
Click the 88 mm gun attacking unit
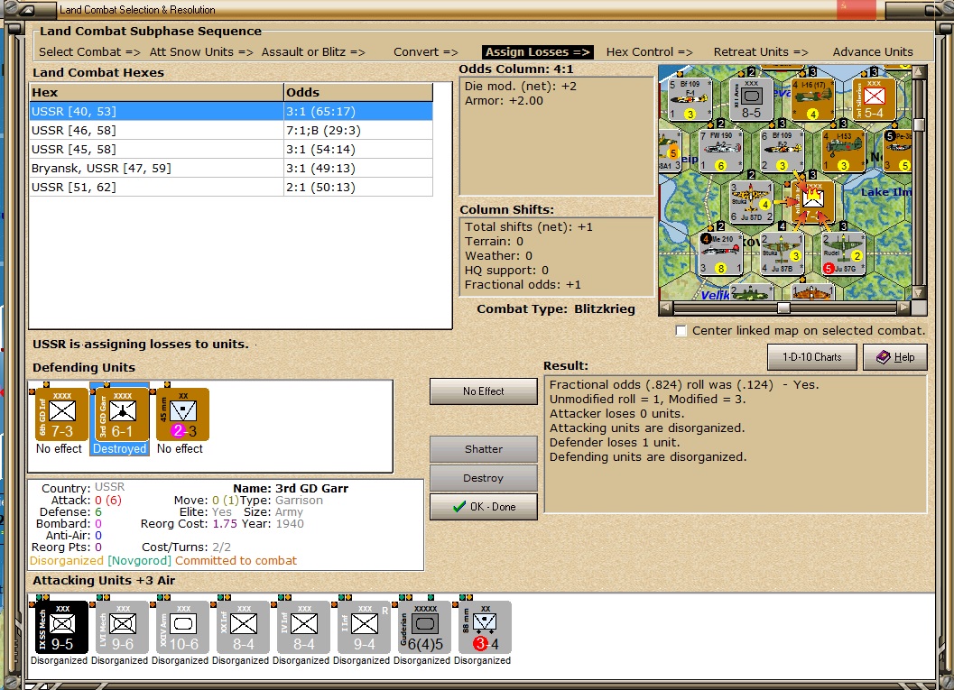click(485, 628)
